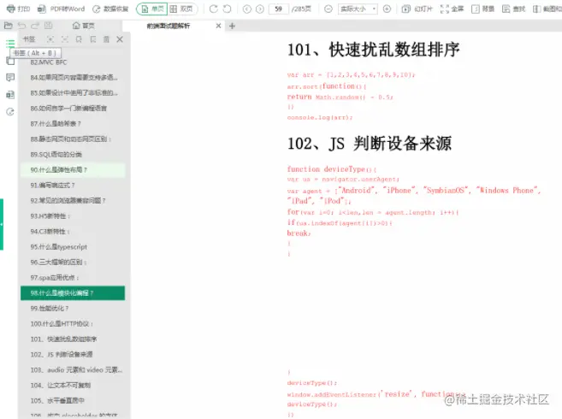Viewport: 562px width, 419px height.
Task: Switch to double page (双页) view
Action: [181, 9]
